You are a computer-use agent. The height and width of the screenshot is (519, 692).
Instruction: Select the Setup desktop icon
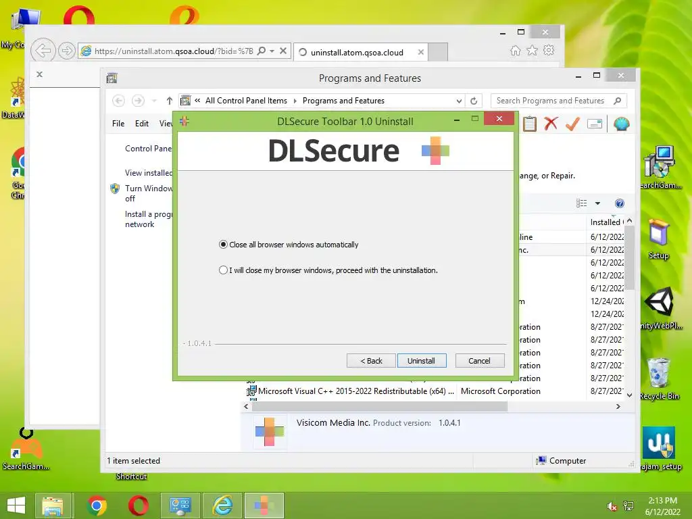point(659,239)
